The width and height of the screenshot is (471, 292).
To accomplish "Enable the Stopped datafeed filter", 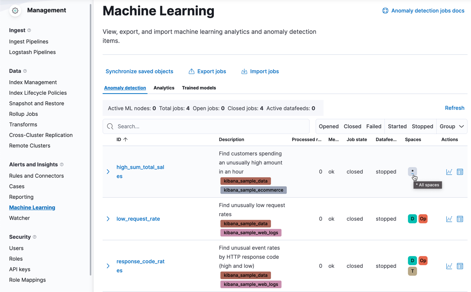I will [422, 126].
